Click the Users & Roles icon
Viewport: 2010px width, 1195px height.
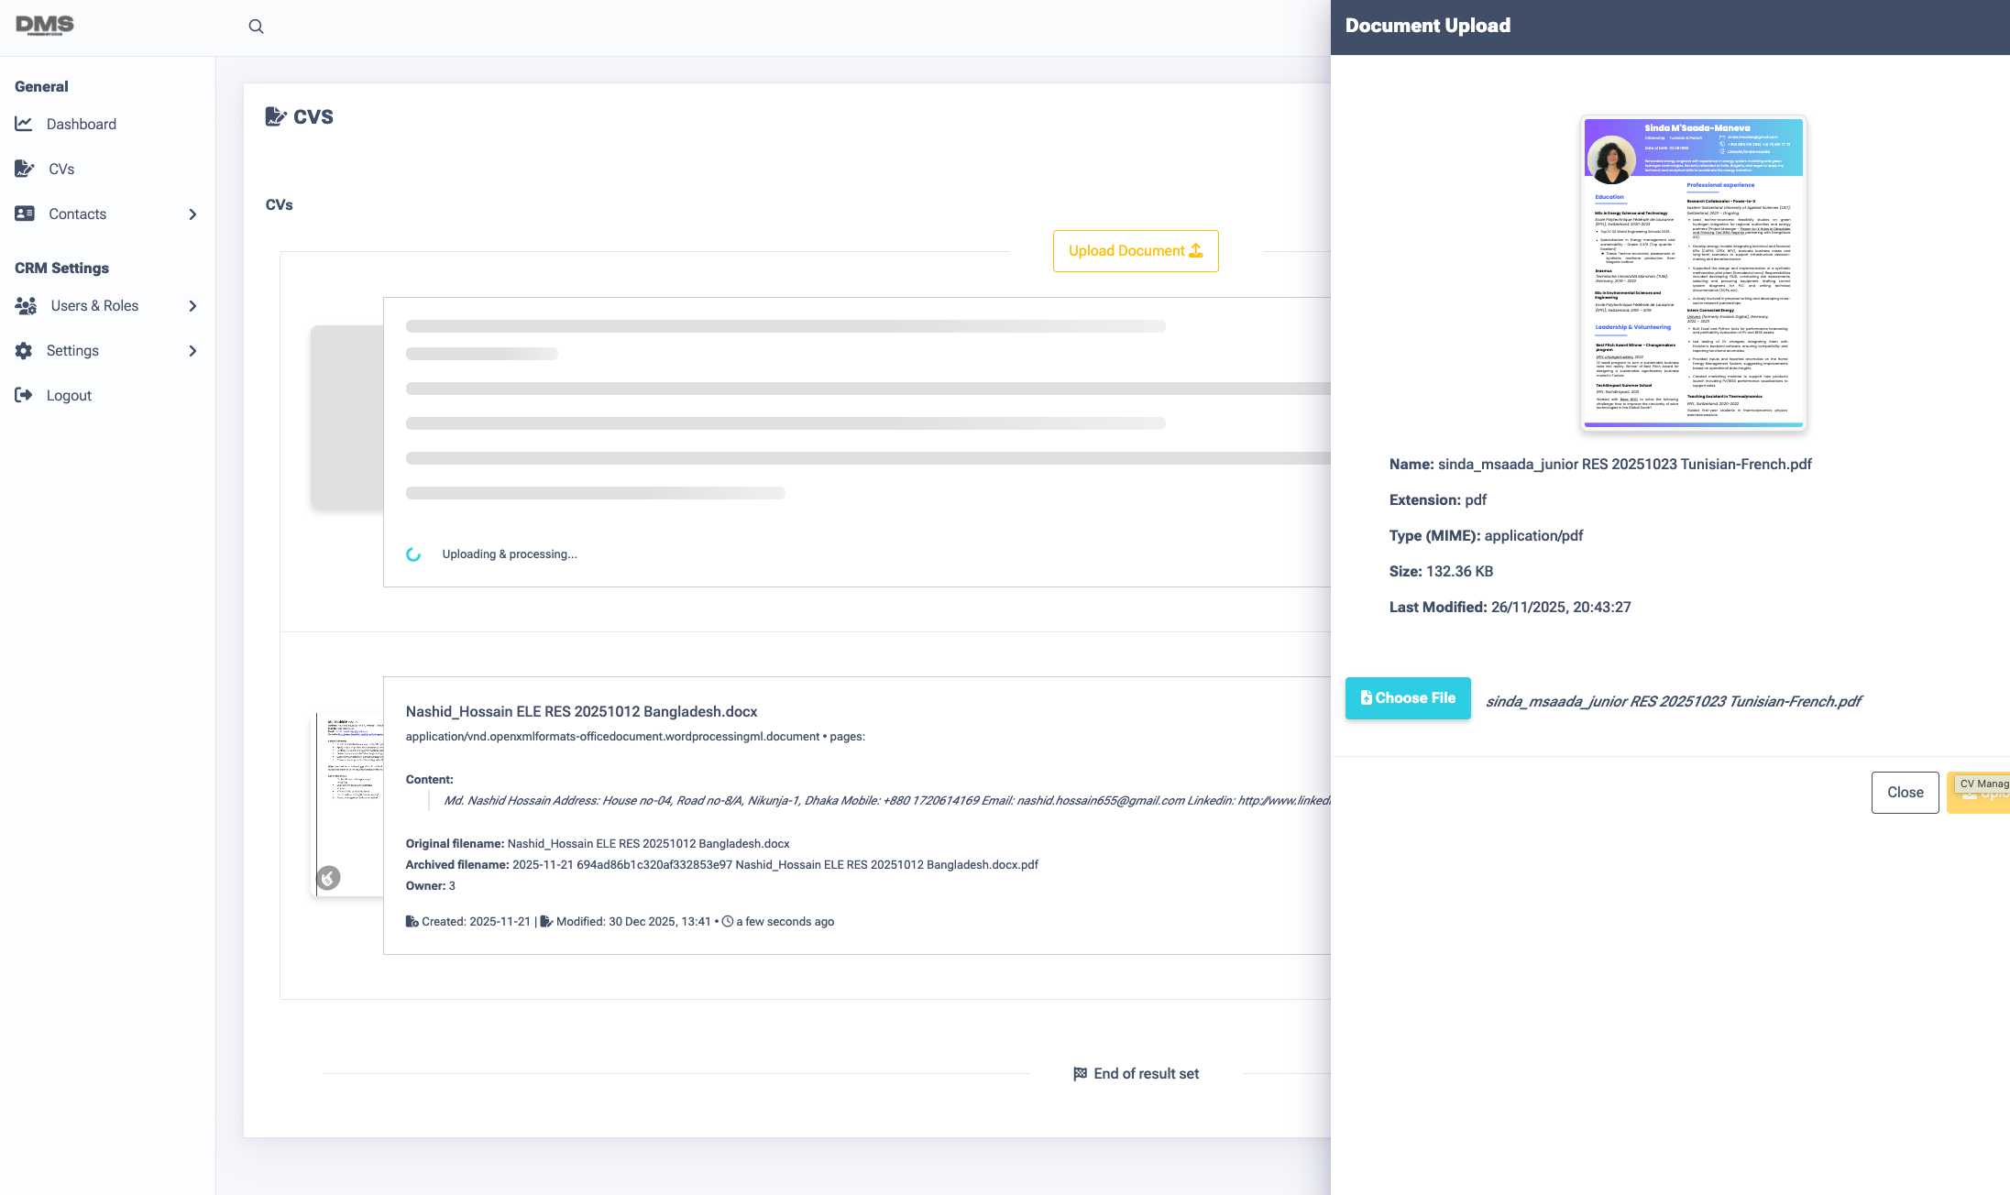point(26,305)
